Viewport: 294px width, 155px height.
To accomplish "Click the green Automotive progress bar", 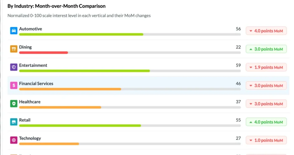I will click(x=81, y=34).
